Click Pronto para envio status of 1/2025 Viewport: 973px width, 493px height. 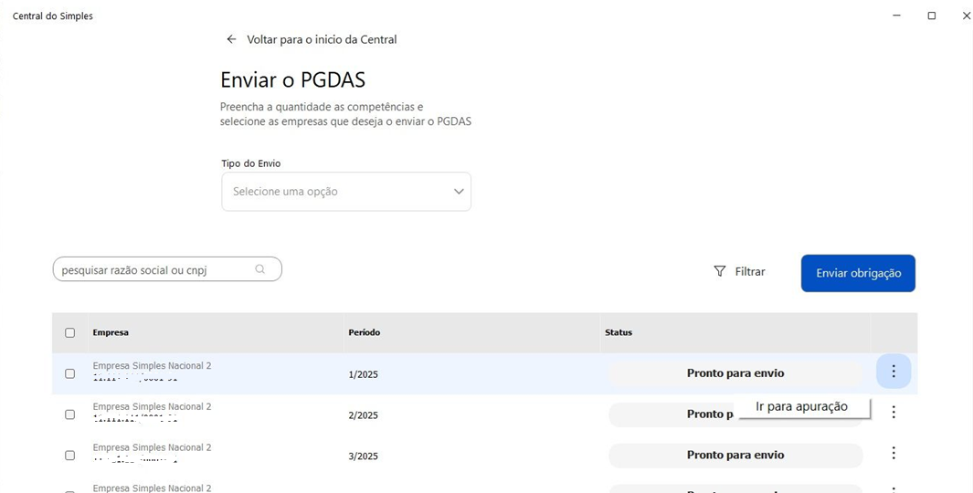735,373
